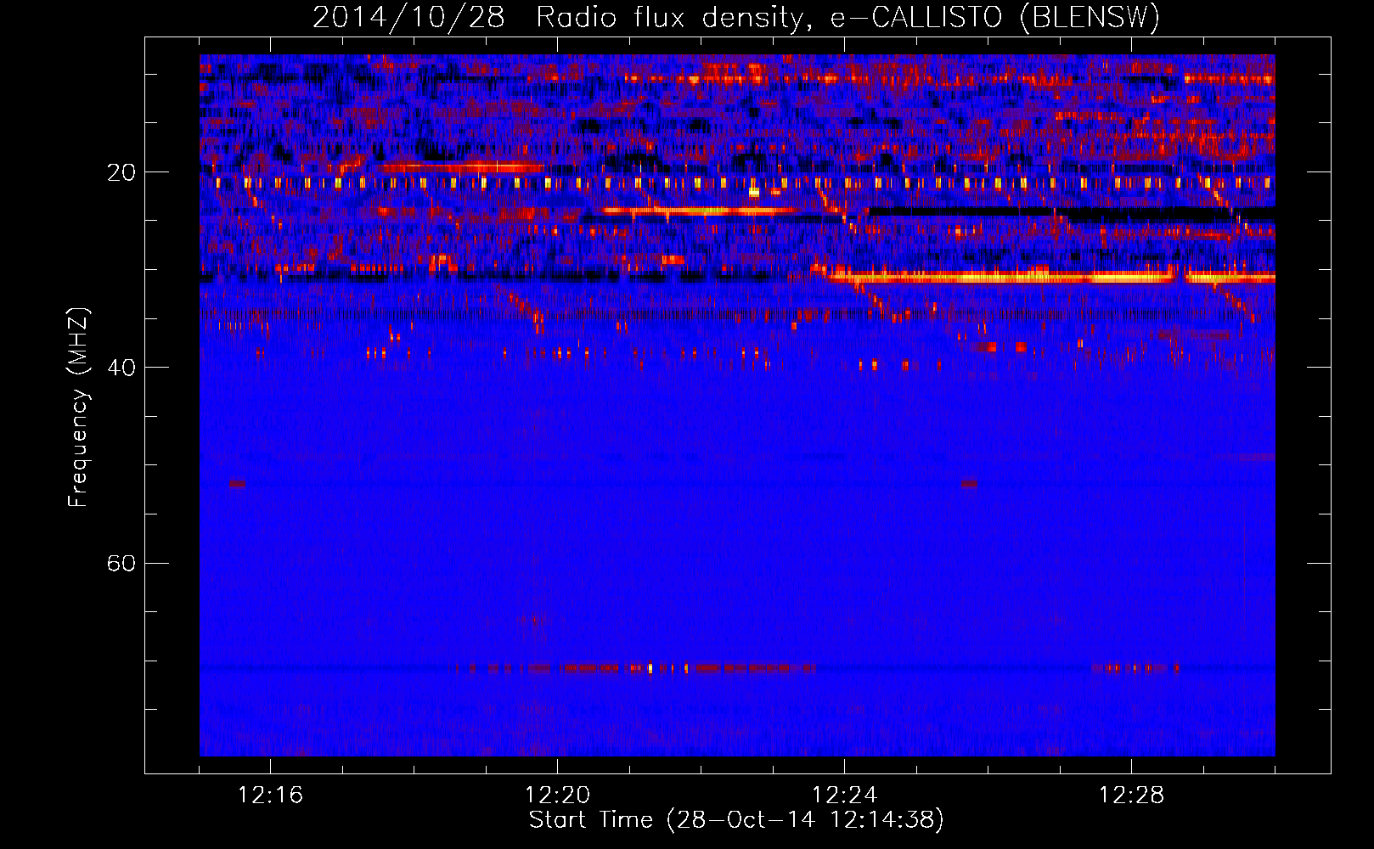Click the '60' frequency tick label
Viewport: 1374px width, 849px height.
(121, 564)
